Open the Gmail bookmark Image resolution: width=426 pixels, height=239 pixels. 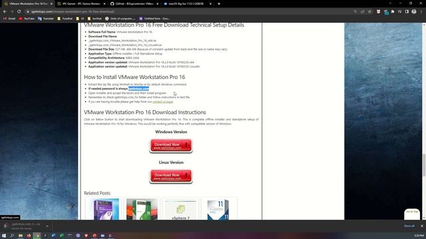9,19
